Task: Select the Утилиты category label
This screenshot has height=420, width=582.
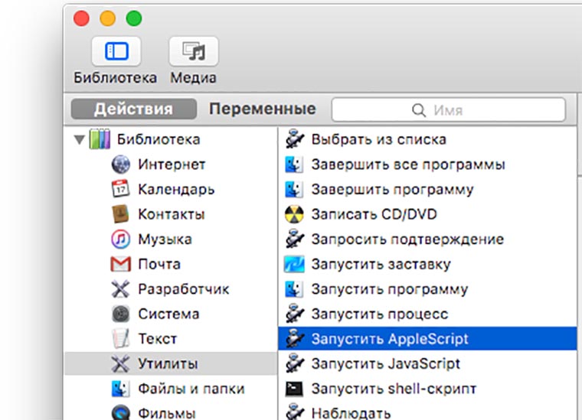Action: [x=168, y=363]
